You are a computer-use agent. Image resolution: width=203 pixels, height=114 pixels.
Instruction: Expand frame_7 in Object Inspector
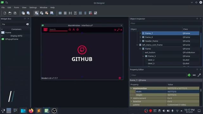(140, 33)
